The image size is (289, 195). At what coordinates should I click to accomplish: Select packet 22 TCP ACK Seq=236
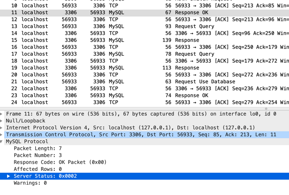tap(144, 88)
